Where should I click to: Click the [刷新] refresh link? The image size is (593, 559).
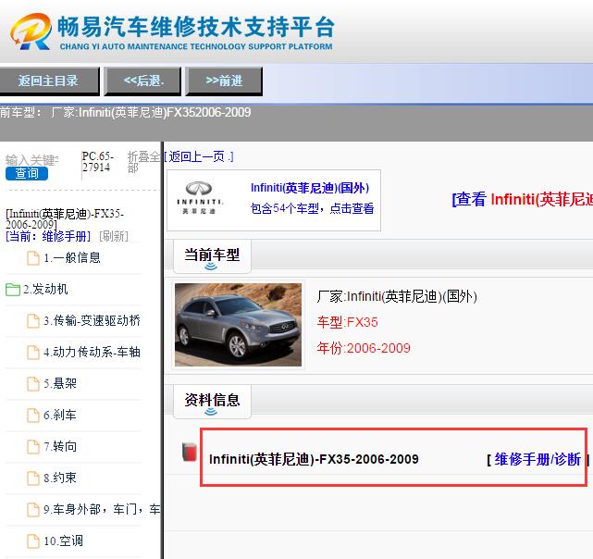pyautogui.click(x=114, y=237)
